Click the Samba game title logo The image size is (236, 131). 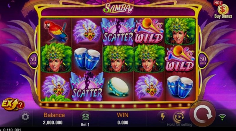[118, 9]
